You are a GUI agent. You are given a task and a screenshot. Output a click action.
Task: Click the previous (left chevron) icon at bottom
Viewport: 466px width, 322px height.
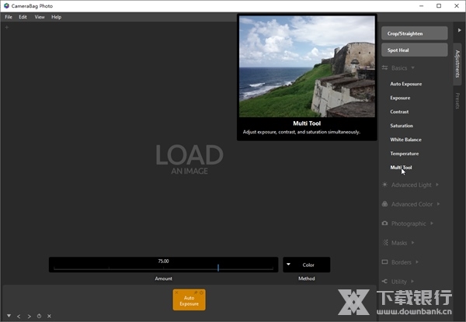tap(19, 316)
